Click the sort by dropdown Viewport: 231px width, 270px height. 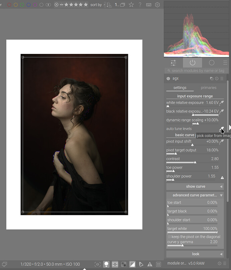pos(96,5)
